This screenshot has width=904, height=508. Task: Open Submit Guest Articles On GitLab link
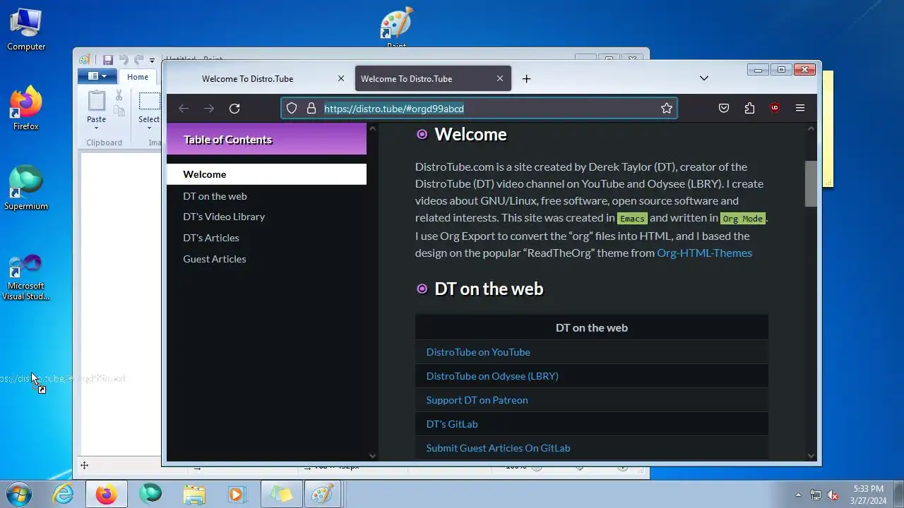[x=498, y=448]
